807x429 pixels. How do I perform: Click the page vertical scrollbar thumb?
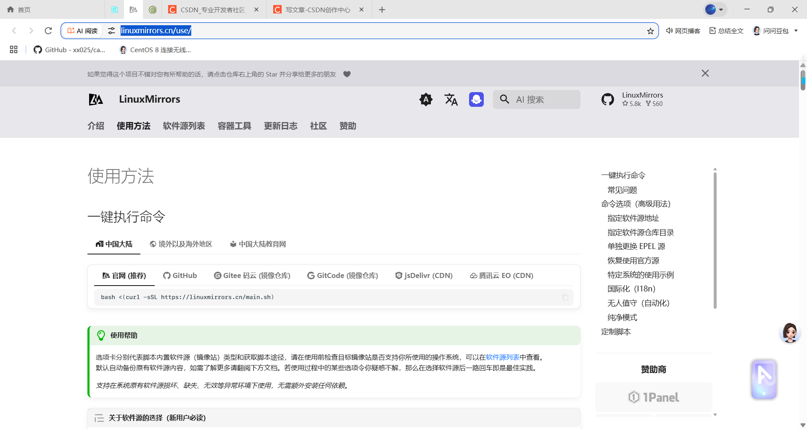point(803,80)
